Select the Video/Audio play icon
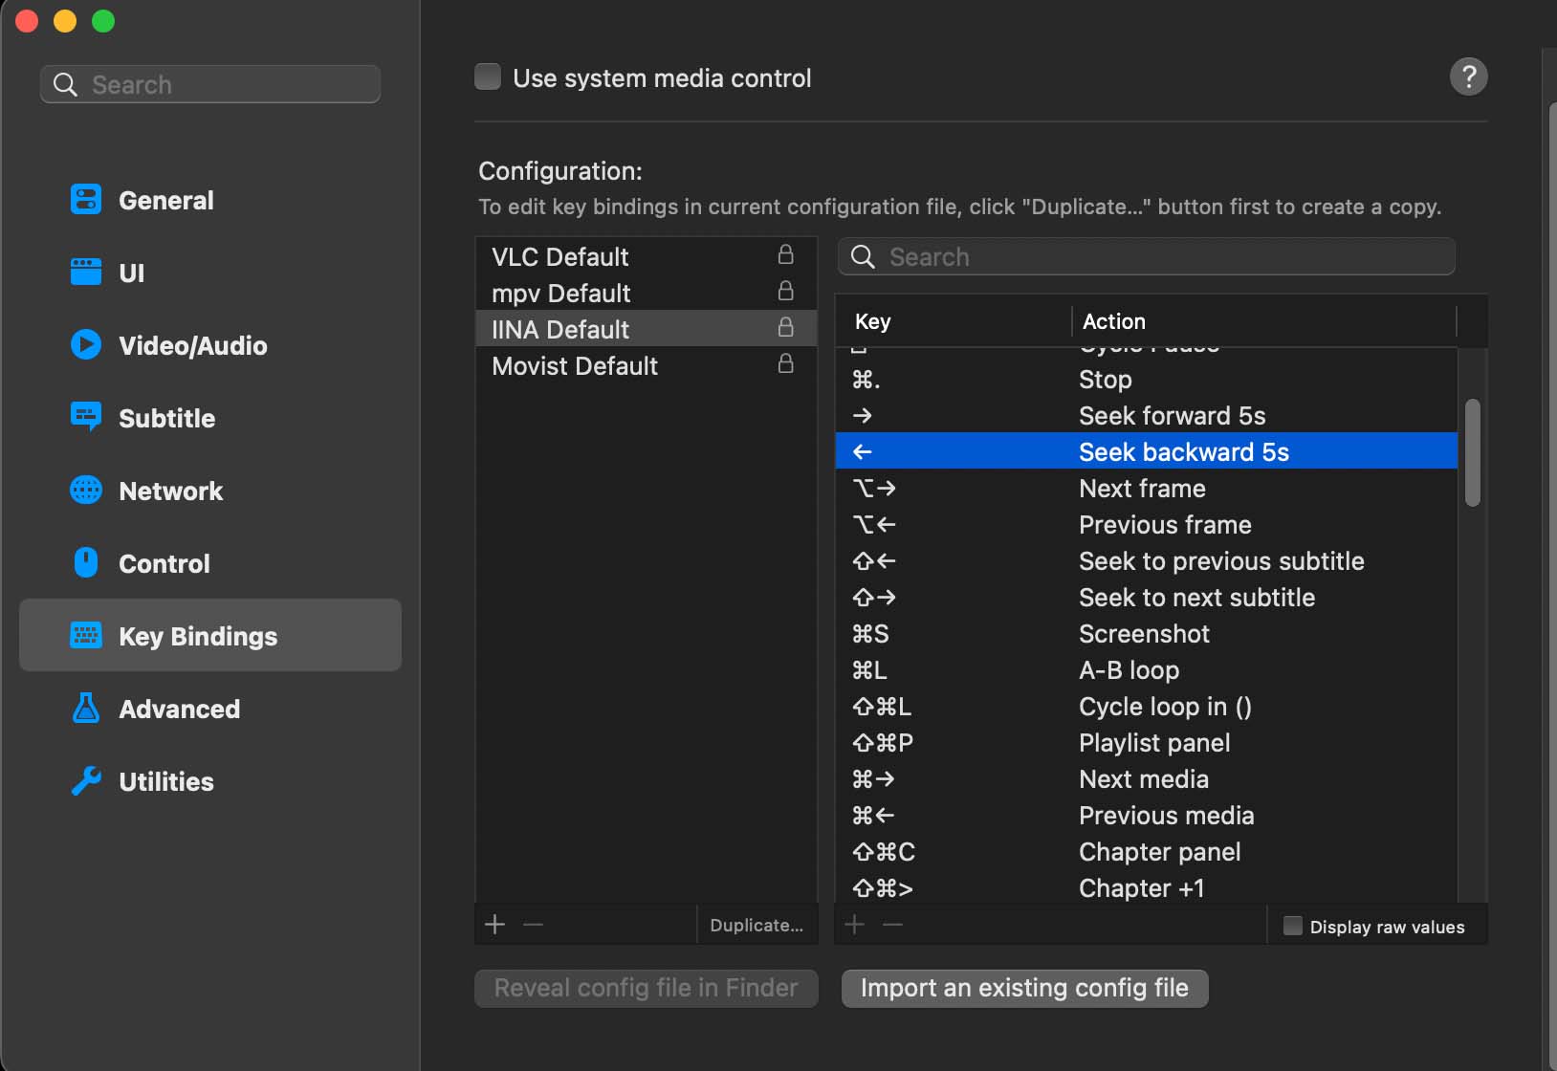The width and height of the screenshot is (1557, 1071). point(86,345)
